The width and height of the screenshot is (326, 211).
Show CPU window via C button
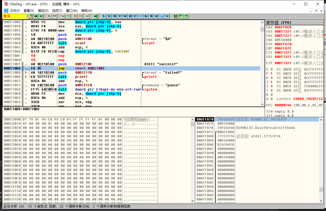coord(135,16)
